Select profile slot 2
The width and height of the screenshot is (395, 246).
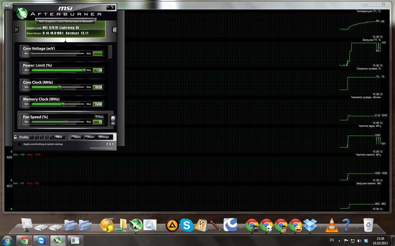pos(37,137)
